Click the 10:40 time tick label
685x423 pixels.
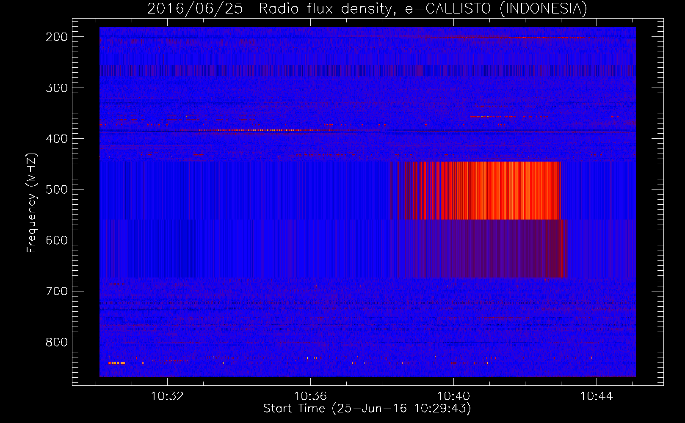(x=453, y=396)
